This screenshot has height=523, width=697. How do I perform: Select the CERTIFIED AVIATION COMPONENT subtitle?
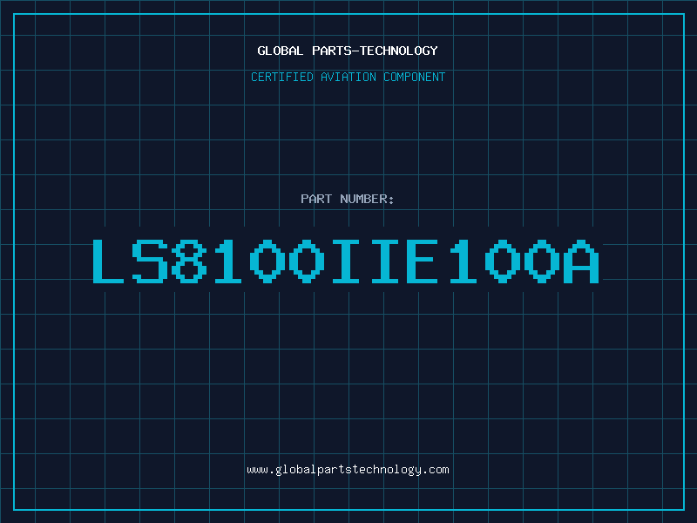pos(348,77)
